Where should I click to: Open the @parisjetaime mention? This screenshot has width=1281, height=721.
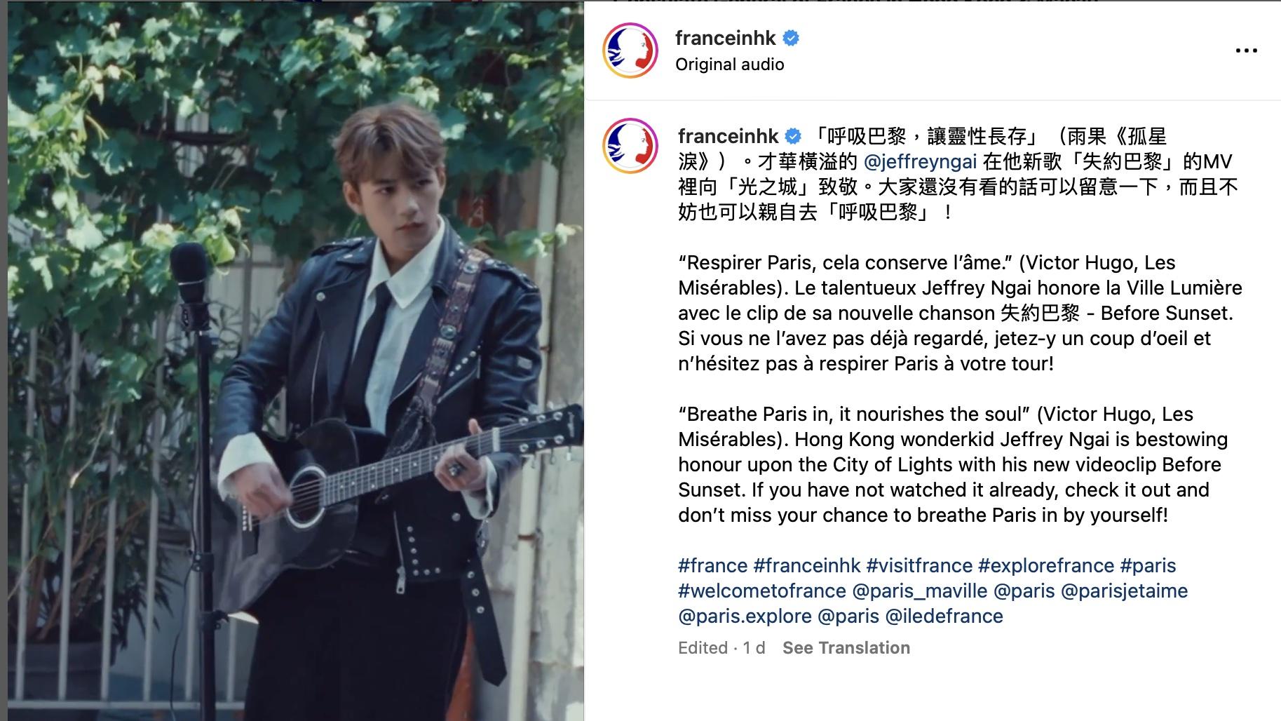pyautogui.click(x=1125, y=591)
